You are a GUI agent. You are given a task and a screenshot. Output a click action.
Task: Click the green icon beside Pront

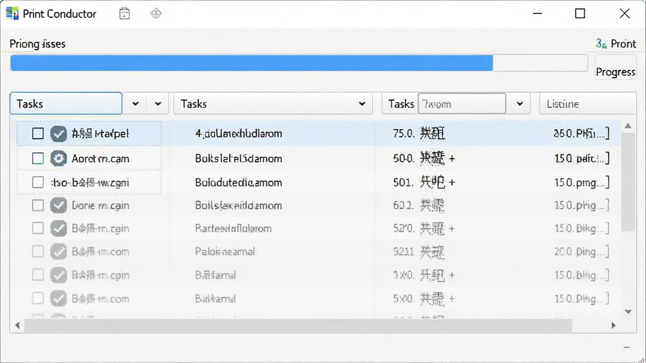pos(601,43)
